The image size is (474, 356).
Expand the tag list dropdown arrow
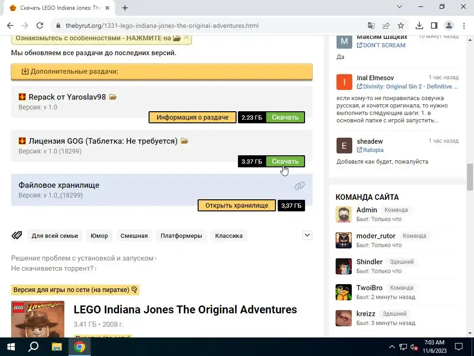(x=307, y=235)
